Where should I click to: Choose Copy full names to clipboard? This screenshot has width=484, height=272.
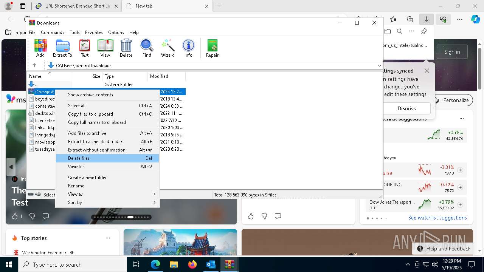[x=107, y=122]
